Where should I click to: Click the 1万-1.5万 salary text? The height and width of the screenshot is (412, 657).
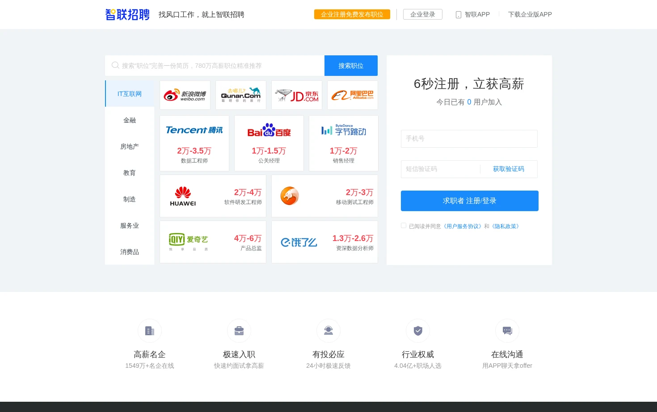(x=269, y=151)
